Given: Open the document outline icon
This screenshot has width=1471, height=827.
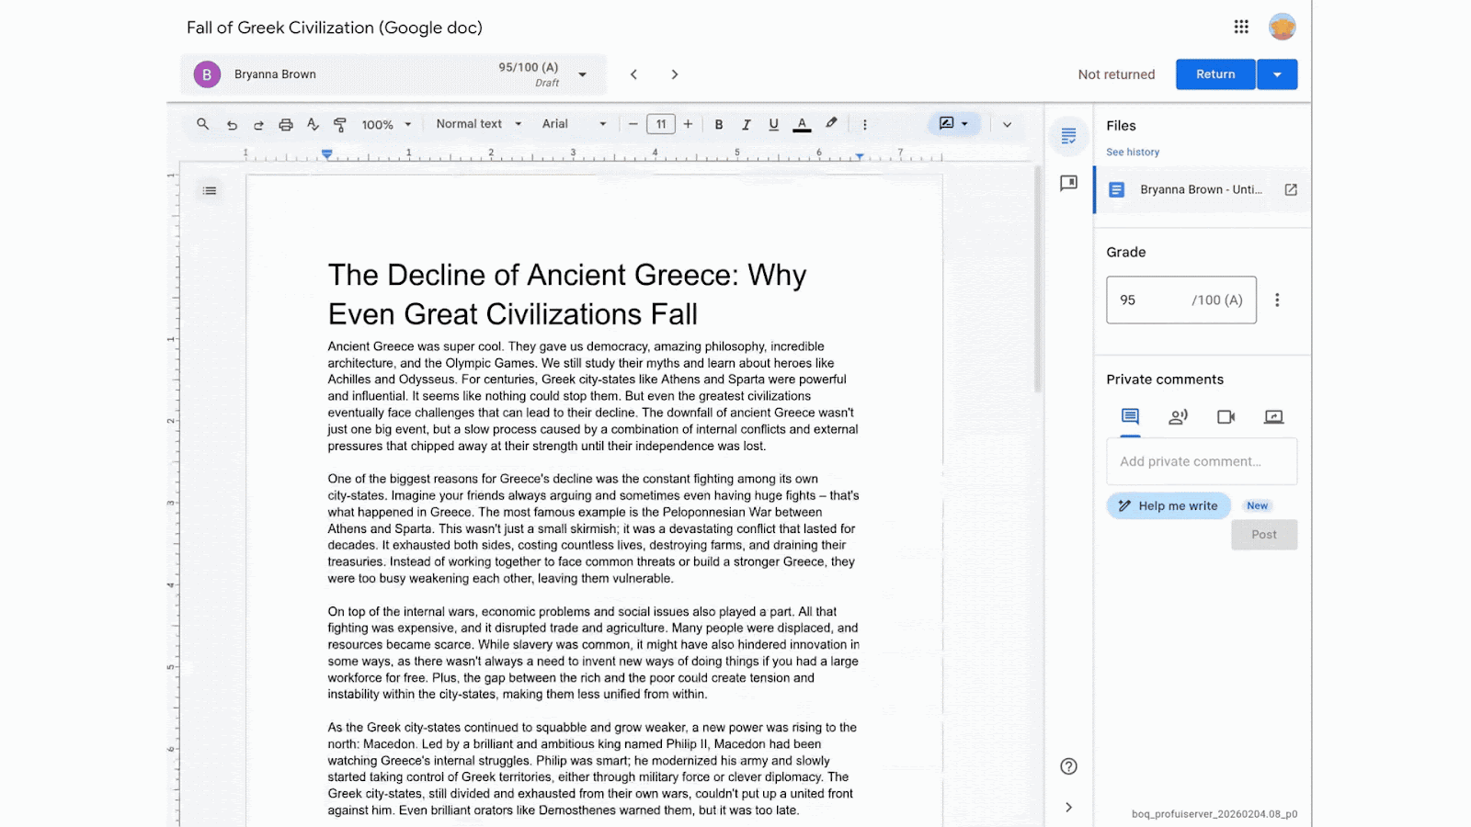Looking at the screenshot, I should pyautogui.click(x=210, y=191).
